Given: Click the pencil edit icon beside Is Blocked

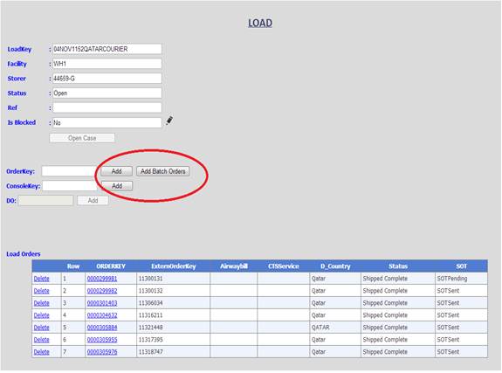Looking at the screenshot, I should [x=169, y=121].
